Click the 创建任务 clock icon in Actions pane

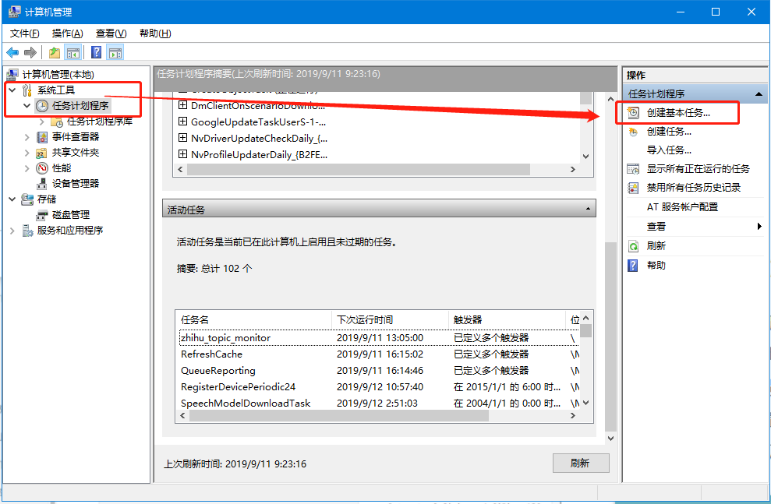coord(633,132)
